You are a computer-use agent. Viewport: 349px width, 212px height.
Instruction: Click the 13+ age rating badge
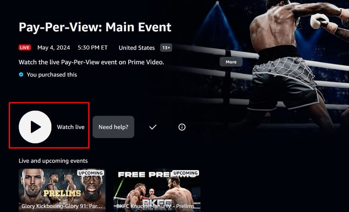(166, 48)
